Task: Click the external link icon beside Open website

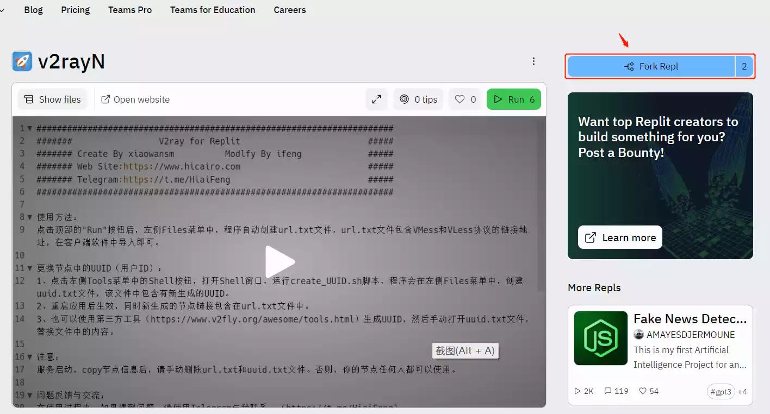Action: 105,99
